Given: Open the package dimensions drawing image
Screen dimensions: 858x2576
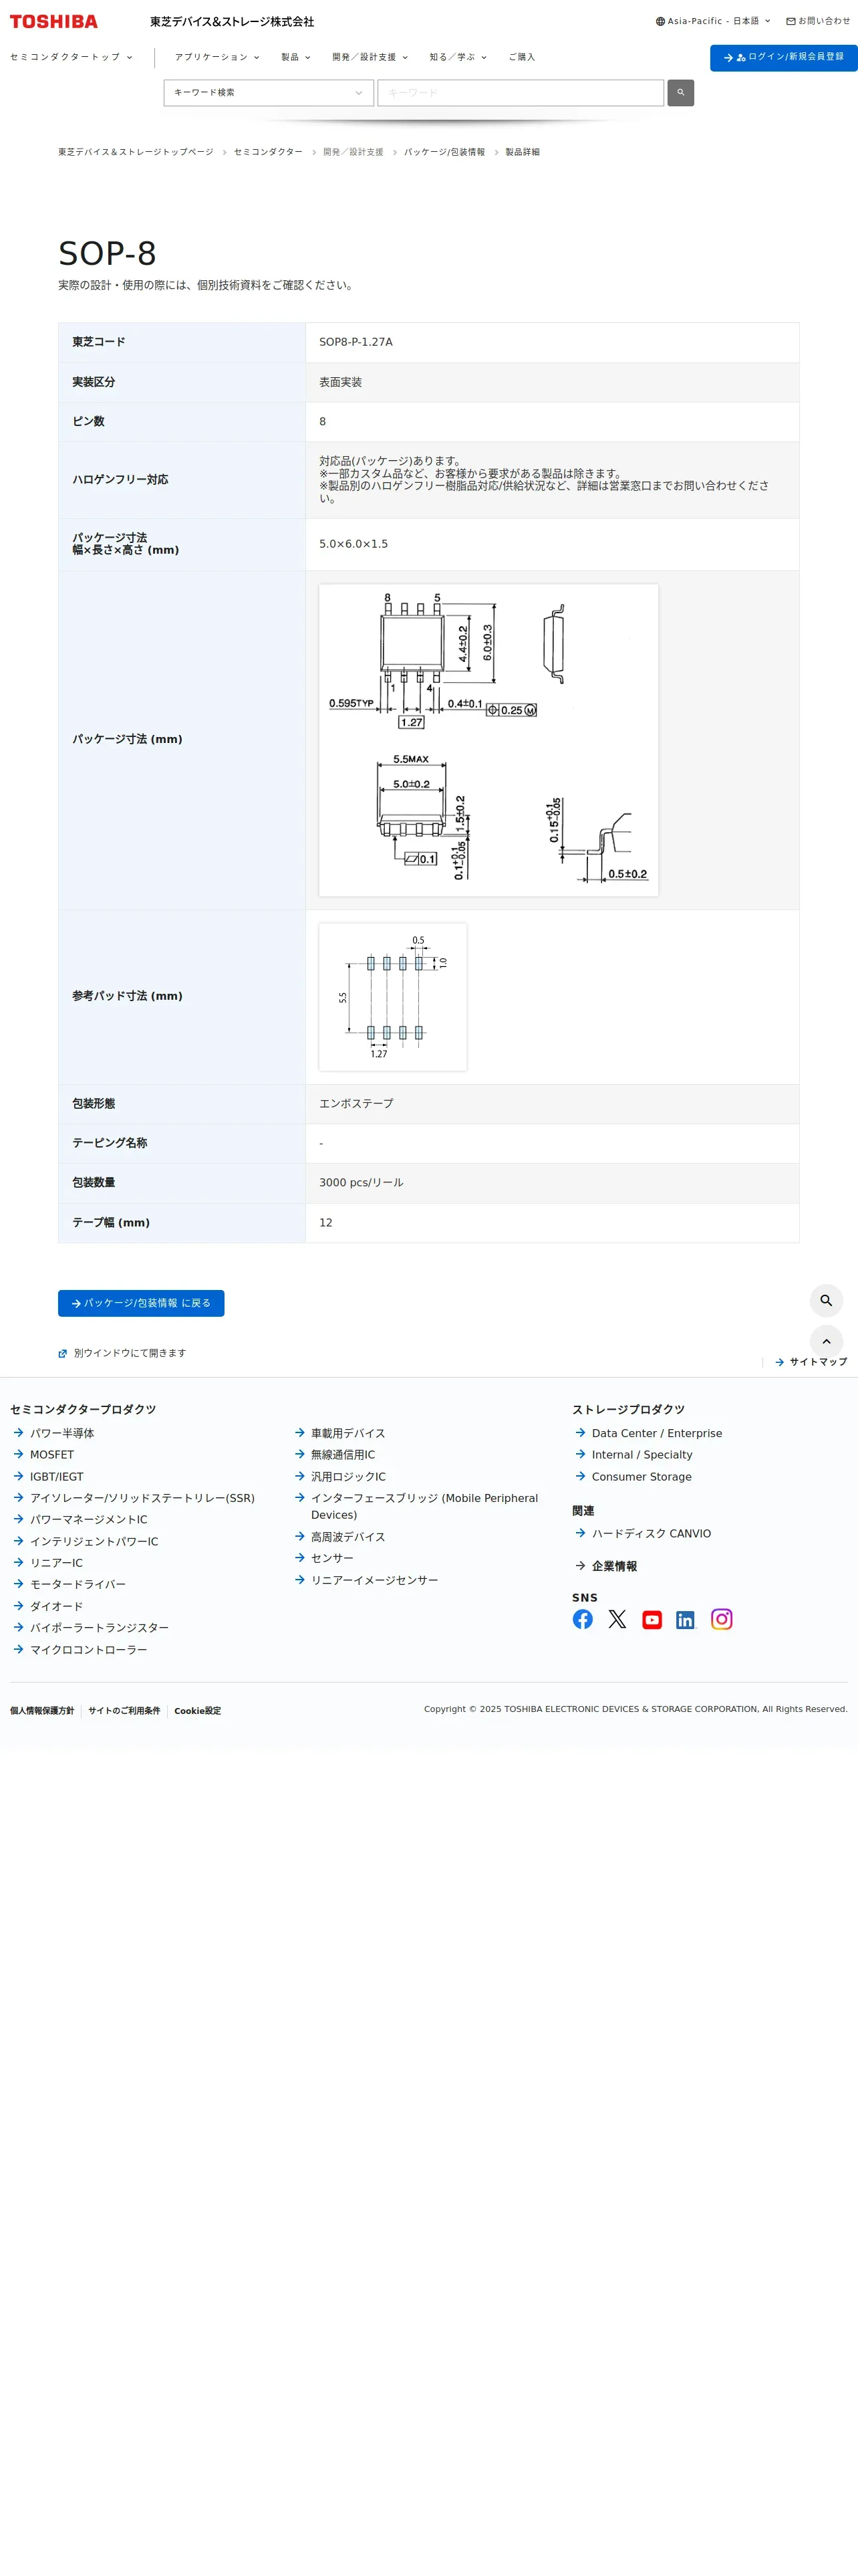Looking at the screenshot, I should tap(488, 740).
